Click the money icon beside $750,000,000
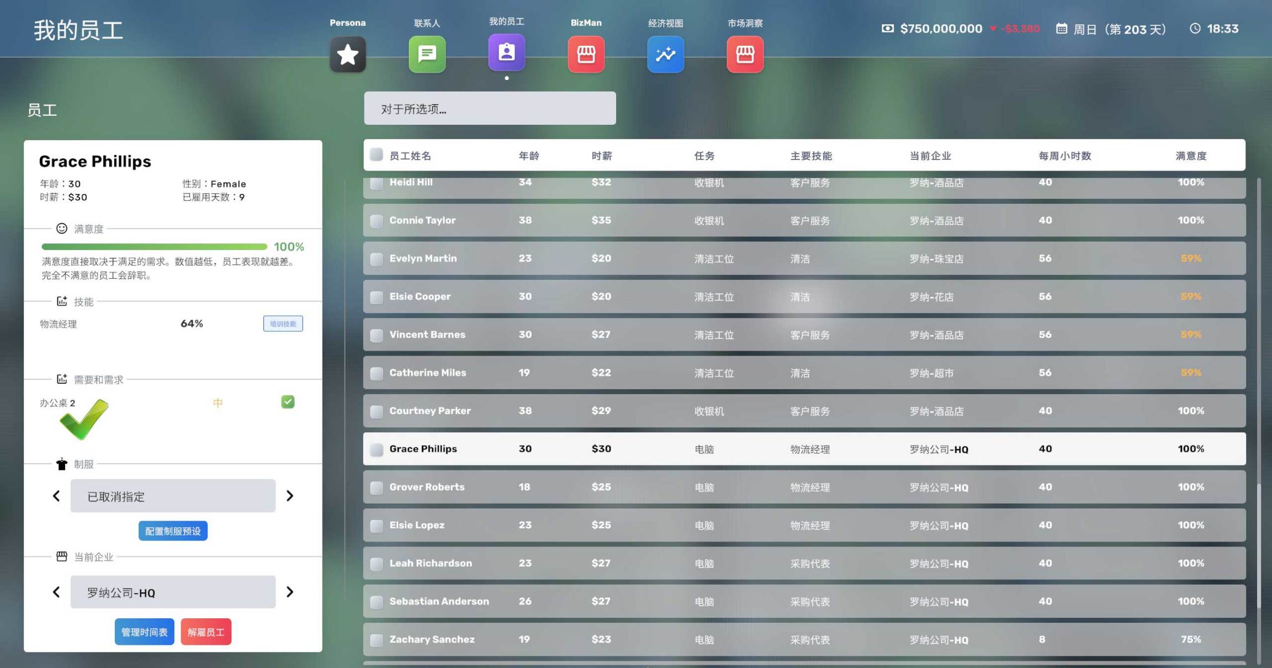 pyautogui.click(x=888, y=28)
